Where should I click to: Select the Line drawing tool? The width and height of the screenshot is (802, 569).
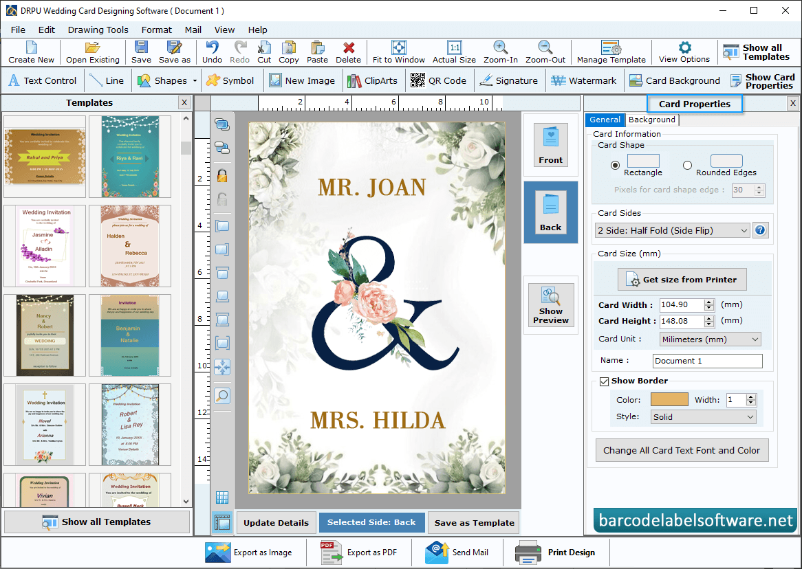click(x=107, y=80)
